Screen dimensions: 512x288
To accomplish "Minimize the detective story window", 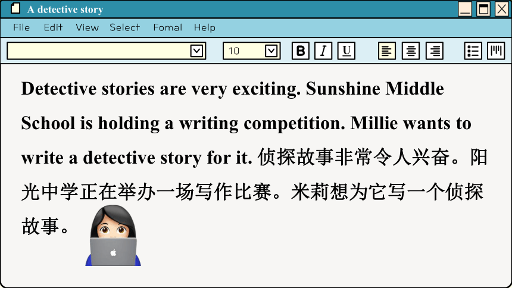I will tap(464, 9).
